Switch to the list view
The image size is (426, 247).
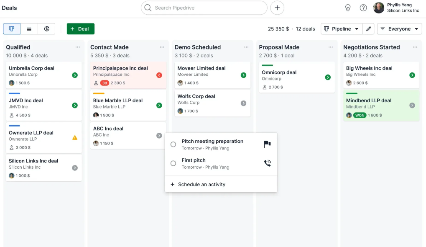(x=29, y=29)
